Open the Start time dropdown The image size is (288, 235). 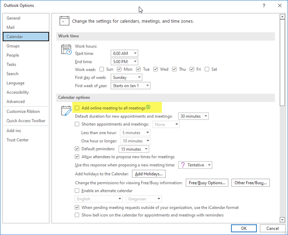tap(124, 53)
